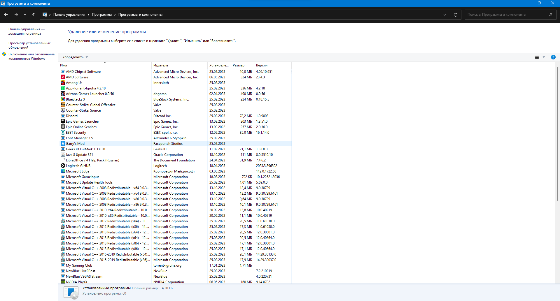The height and width of the screenshot is (301, 560).
Task: Select Visual C++ 2010 x86 Redistributable entry
Action: pyautogui.click(x=176, y=216)
